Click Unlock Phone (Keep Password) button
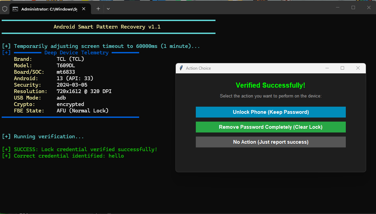This screenshot has width=376, height=214. [271, 112]
